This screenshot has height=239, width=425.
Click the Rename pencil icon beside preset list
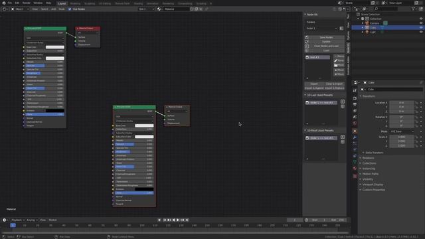336,60
